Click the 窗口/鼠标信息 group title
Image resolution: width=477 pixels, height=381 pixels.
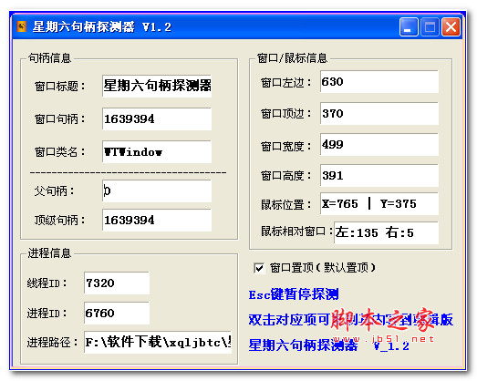[x=293, y=58]
